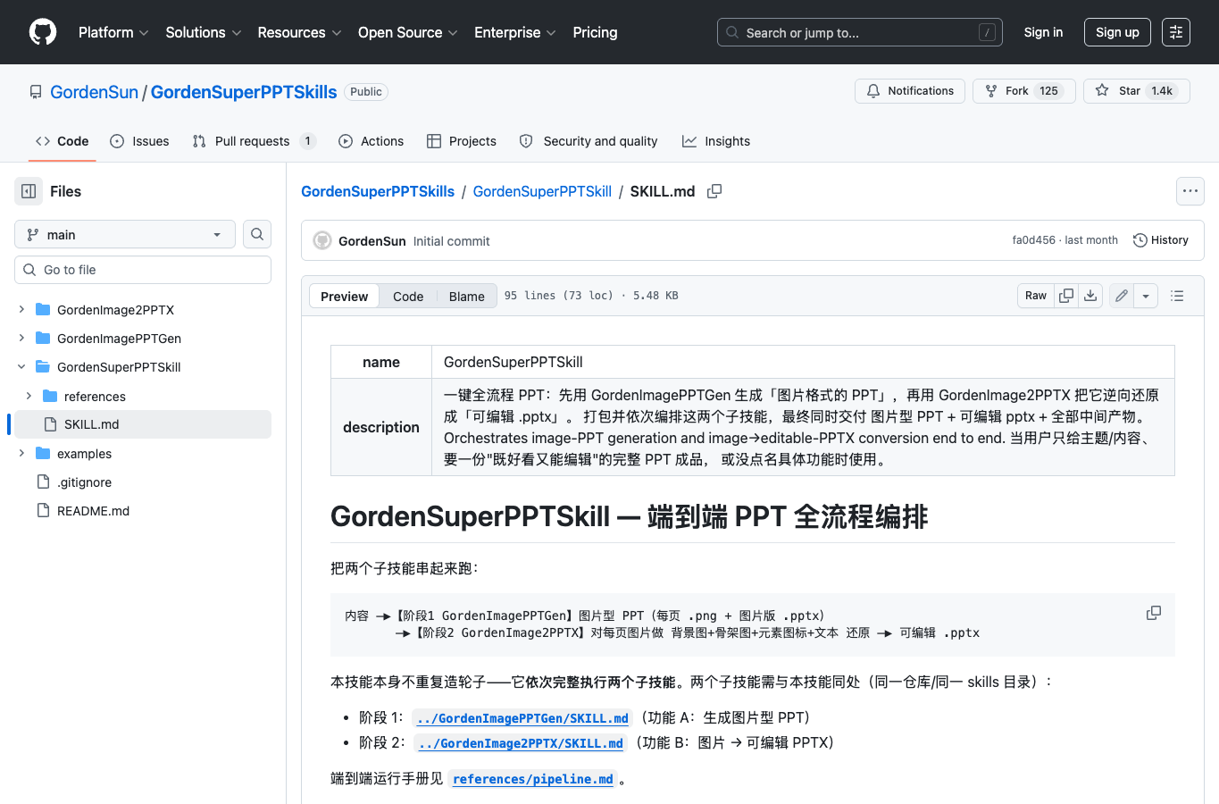This screenshot has width=1219, height=804.
Task: Open the Projects tab
Action: (x=462, y=141)
